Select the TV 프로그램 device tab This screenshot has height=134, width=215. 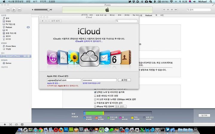tap(137, 15)
